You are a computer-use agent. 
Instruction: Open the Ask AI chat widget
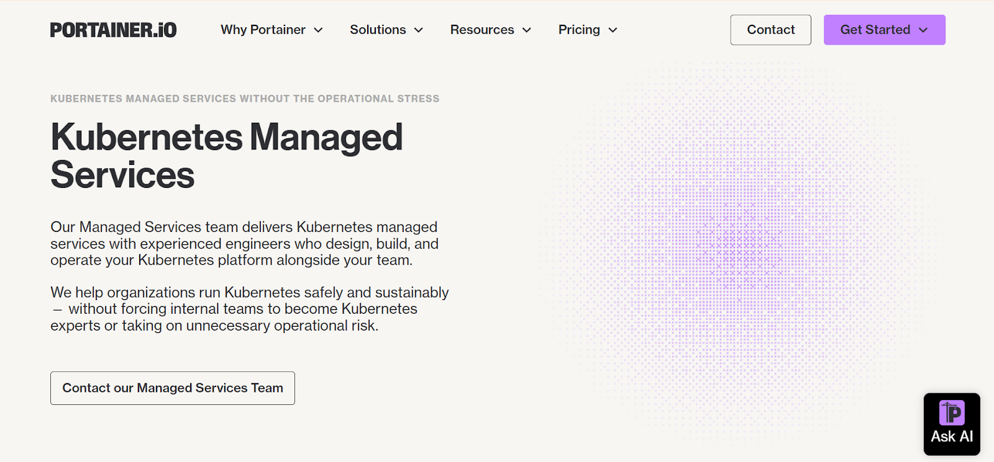(952, 424)
